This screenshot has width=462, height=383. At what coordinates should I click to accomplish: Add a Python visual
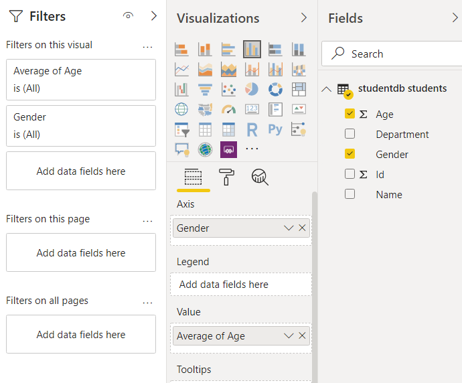click(x=275, y=129)
